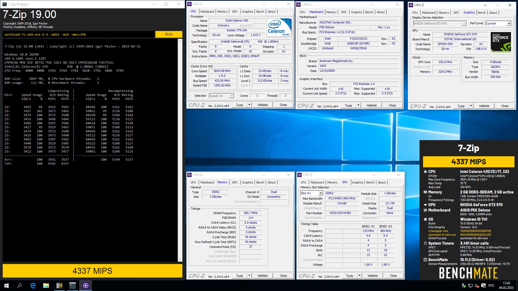Image resolution: width=518 pixels, height=291 pixels.
Task: Click the yellow 4337 MIPS bar in 7-Zip Wrapper
Action: point(93,271)
